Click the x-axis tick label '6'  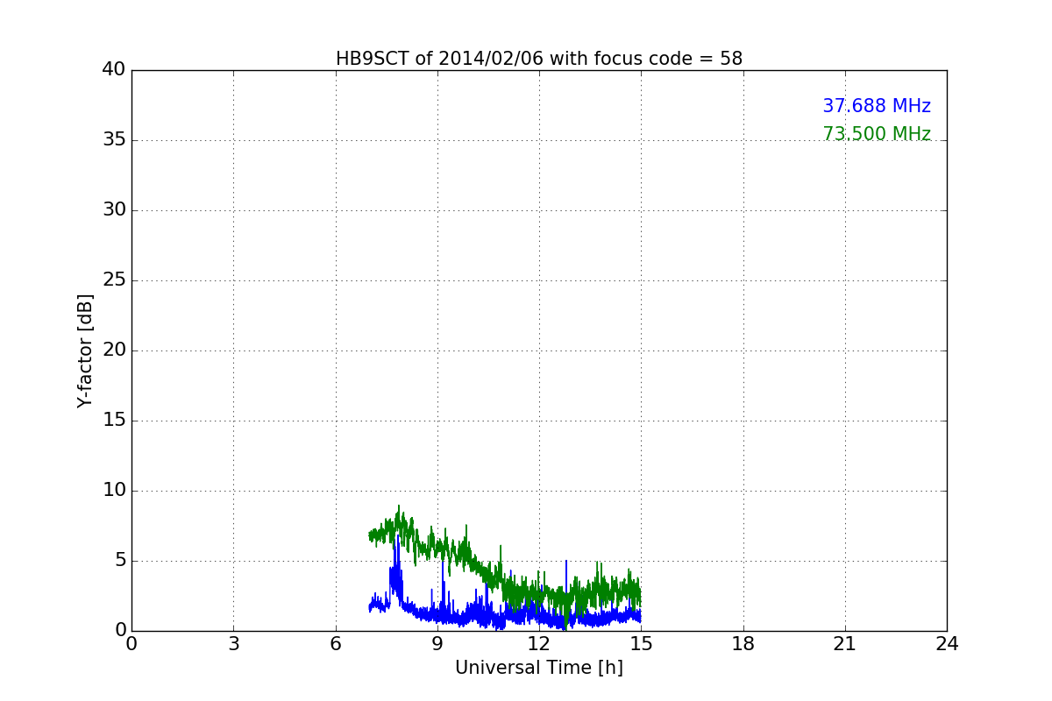[x=336, y=644]
